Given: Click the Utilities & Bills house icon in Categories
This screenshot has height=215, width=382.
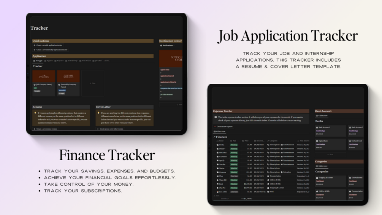Looking at the screenshot, I should coord(317,191).
